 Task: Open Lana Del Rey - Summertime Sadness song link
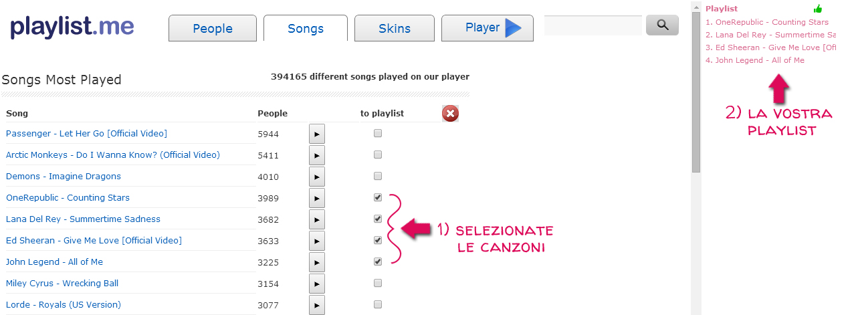coord(83,219)
